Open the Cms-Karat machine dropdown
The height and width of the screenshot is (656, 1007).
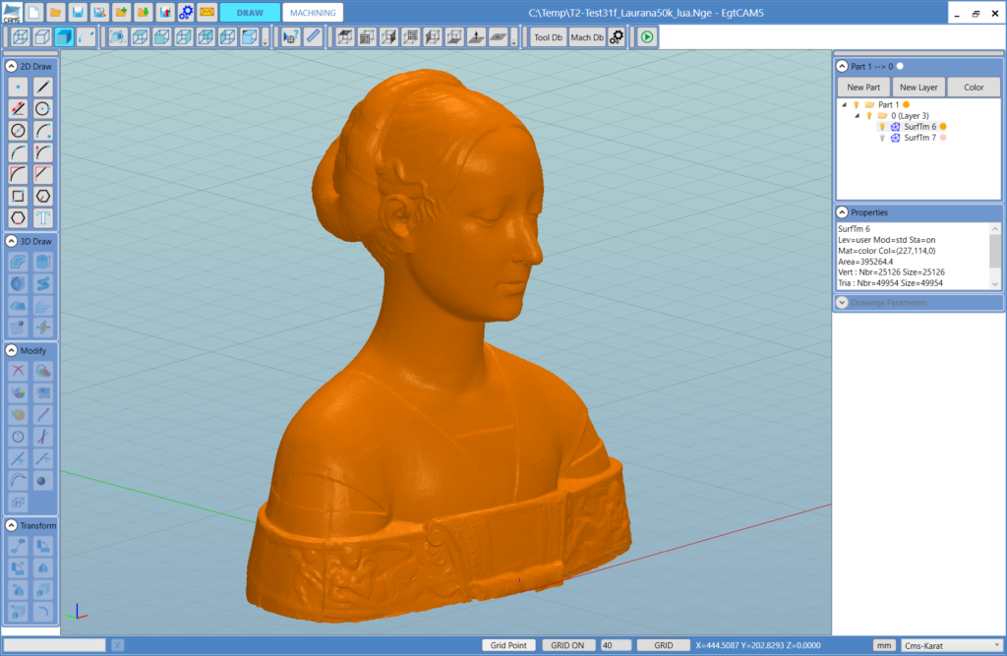951,645
